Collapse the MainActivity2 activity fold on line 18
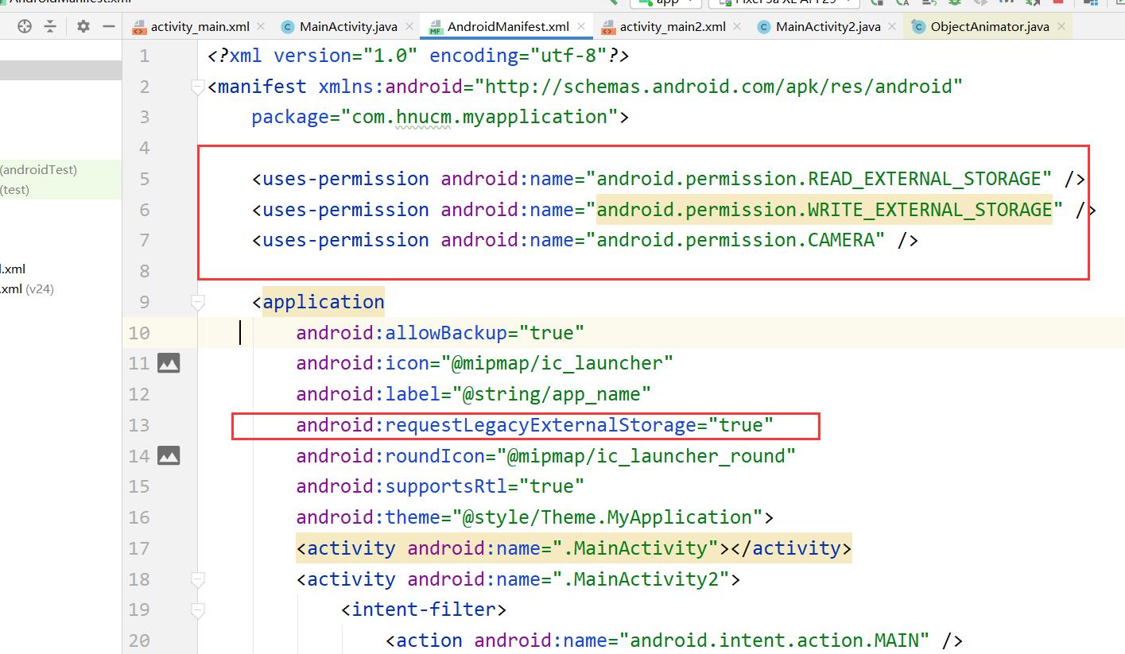The height and width of the screenshot is (654, 1125). coord(198,579)
